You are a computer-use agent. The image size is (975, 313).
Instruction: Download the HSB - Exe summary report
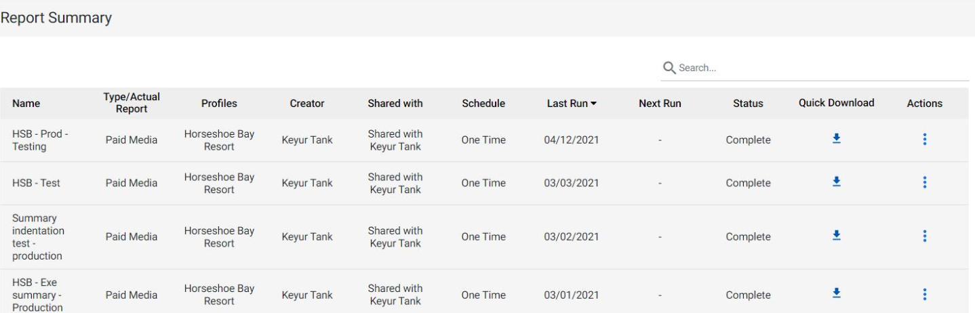pyautogui.click(x=836, y=293)
